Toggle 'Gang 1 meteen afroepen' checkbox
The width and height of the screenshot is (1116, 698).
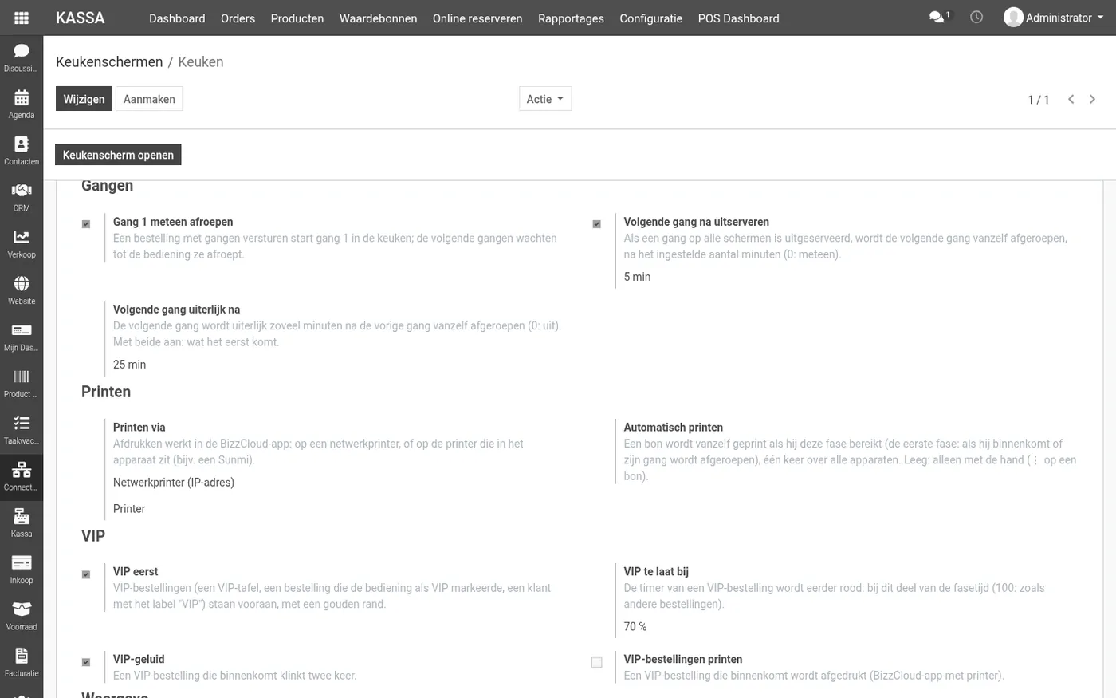pyautogui.click(x=86, y=224)
